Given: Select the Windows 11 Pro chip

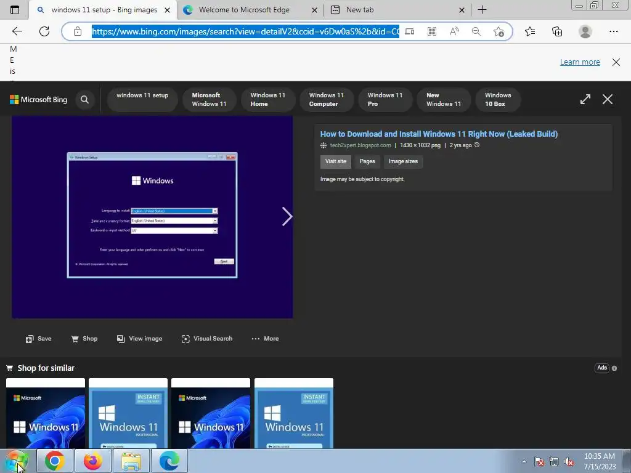Looking at the screenshot, I should click(385, 99).
